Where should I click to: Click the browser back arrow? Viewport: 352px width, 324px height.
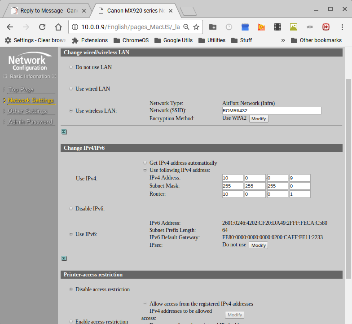[10, 27]
